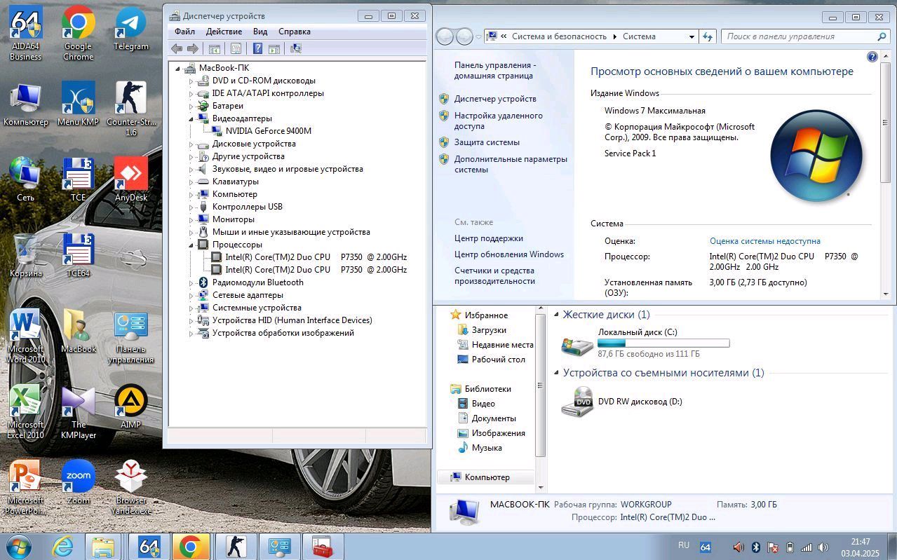The image size is (897, 560).
Task: Open the address bar dropdown arrow
Action: 692,36
